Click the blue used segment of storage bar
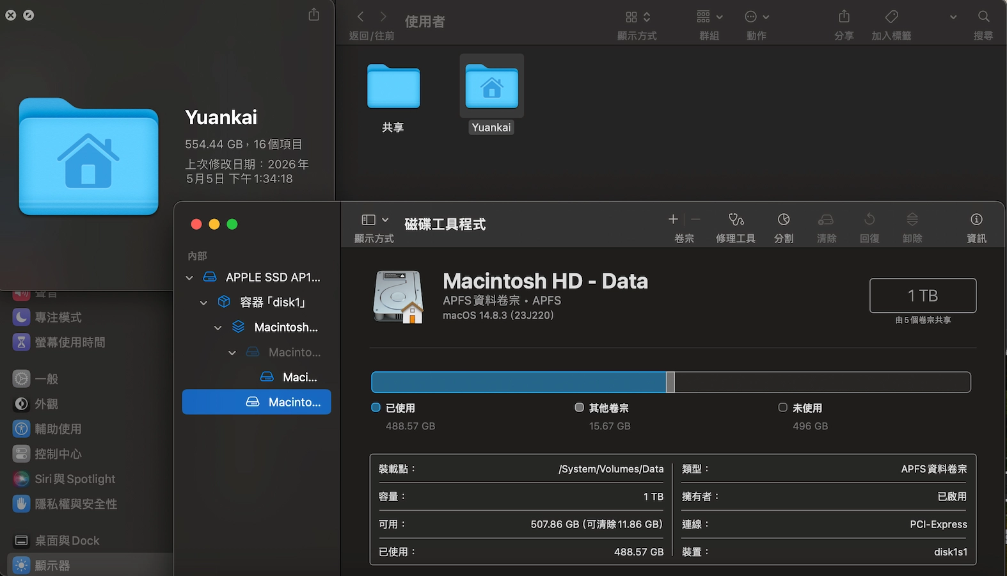 point(518,382)
